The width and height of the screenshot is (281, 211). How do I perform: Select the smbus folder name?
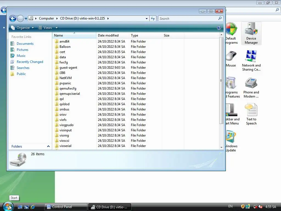click(x=64, y=109)
